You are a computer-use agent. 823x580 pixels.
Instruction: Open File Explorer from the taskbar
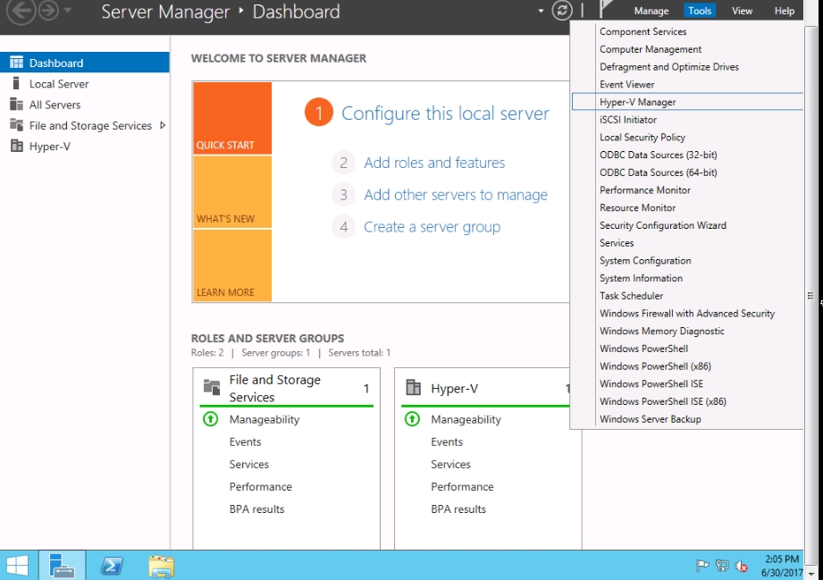coord(161,566)
